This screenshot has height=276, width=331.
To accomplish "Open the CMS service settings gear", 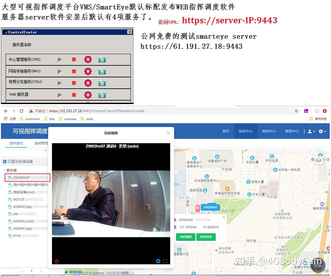I will pos(88,59).
